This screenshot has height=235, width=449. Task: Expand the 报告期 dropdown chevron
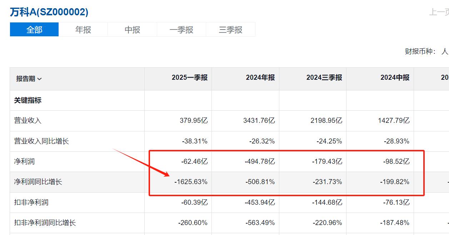click(x=40, y=79)
